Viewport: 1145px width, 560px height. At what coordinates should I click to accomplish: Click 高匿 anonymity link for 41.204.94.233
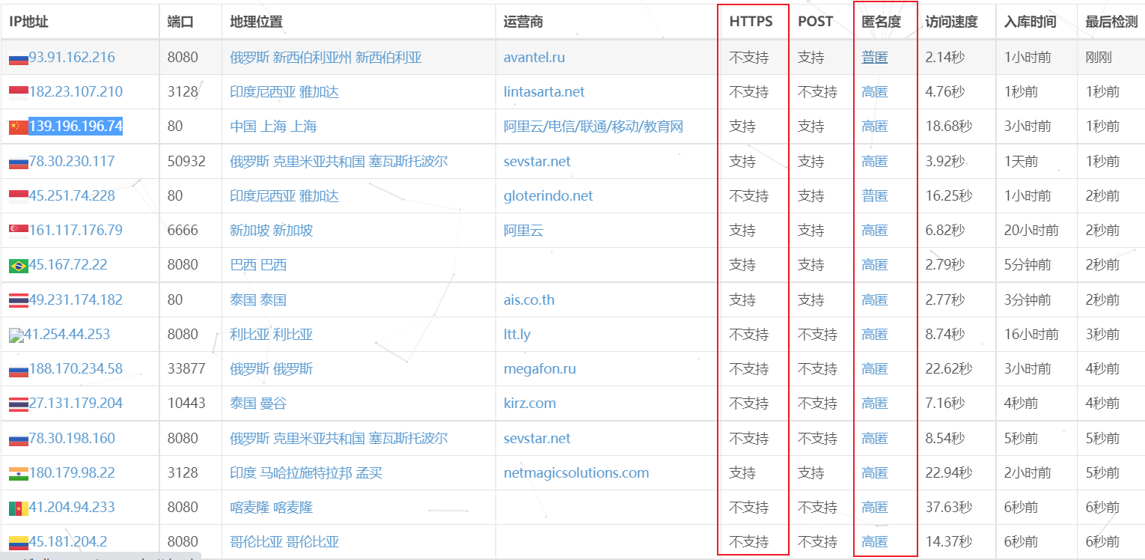[x=874, y=507]
